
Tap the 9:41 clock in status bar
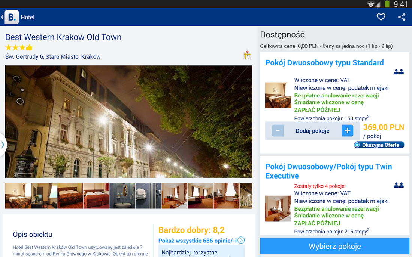(x=400, y=4)
